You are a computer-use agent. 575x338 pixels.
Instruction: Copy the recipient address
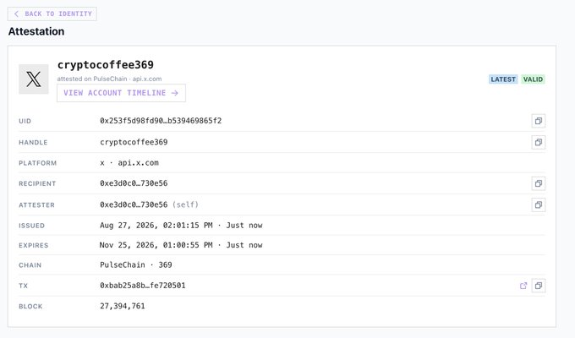pos(539,183)
